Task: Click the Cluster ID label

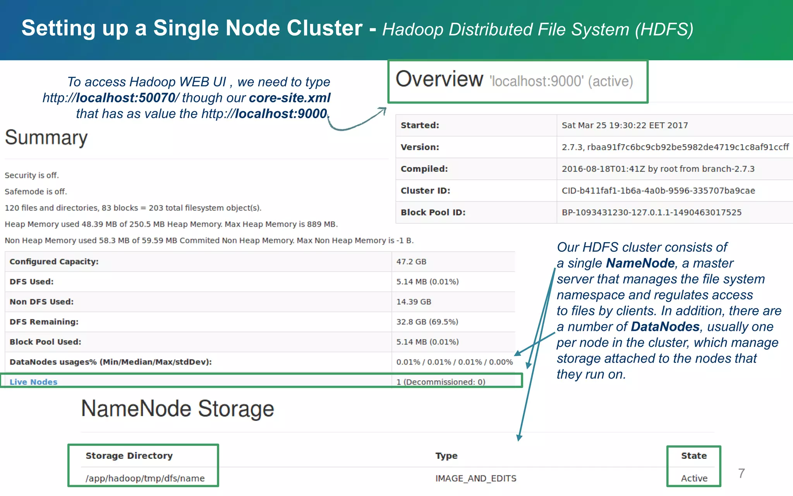Action: pos(425,190)
